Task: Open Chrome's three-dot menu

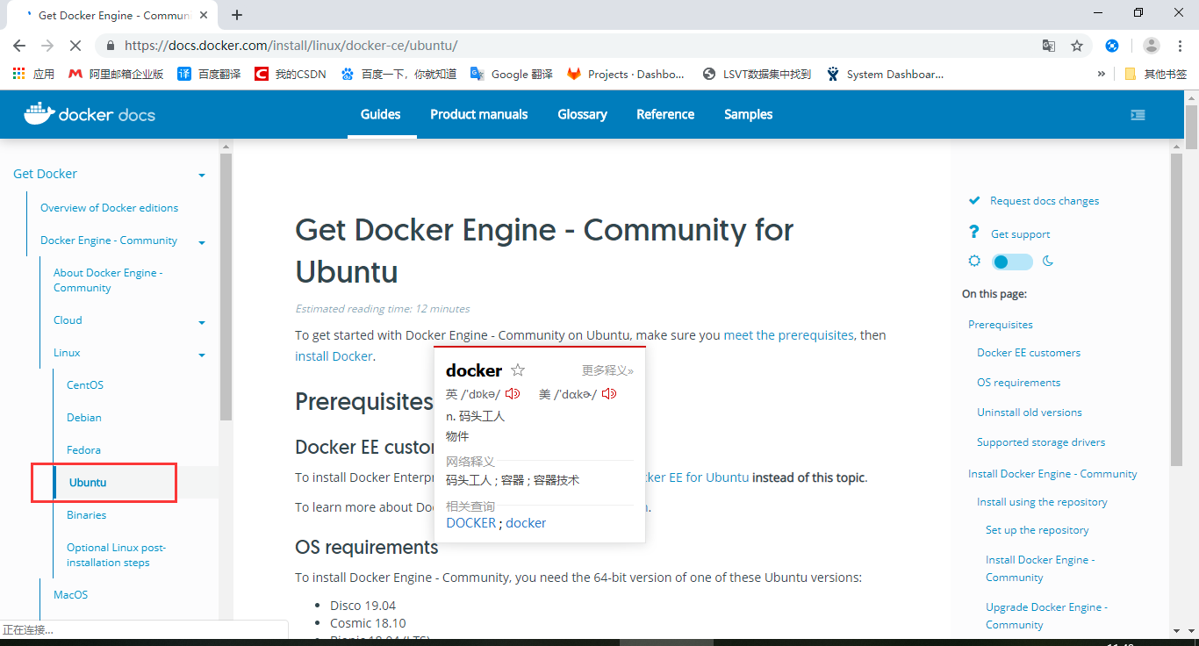Action: [1179, 45]
